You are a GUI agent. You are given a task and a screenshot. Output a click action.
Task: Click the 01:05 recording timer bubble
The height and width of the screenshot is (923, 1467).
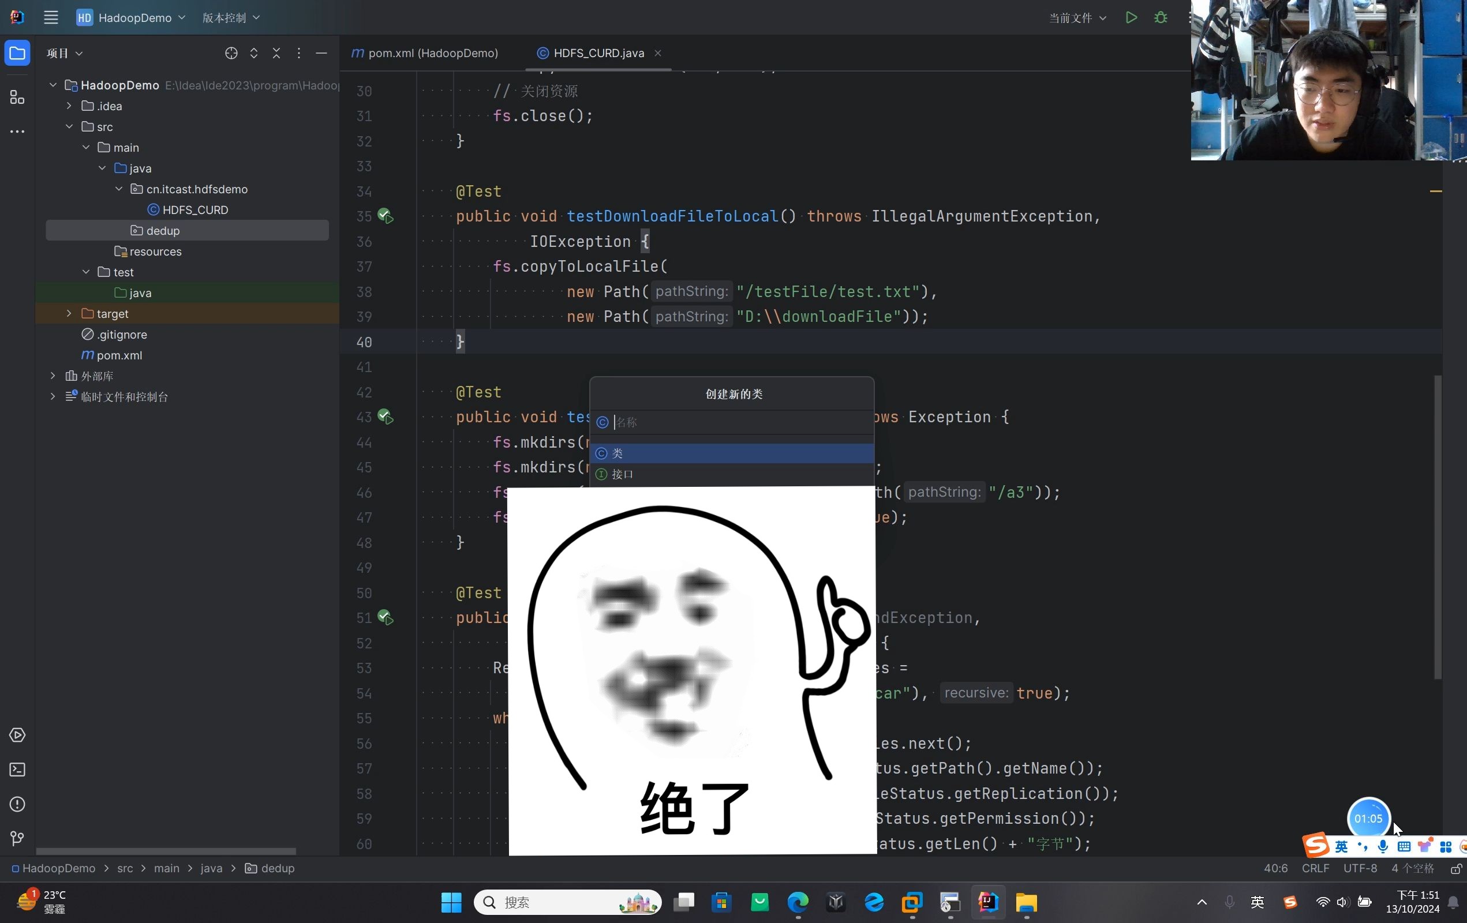click(1368, 818)
